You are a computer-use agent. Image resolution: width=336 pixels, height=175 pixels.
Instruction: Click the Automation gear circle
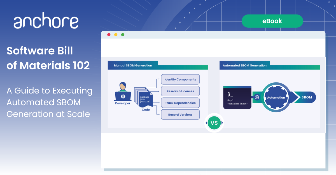pos(276,97)
